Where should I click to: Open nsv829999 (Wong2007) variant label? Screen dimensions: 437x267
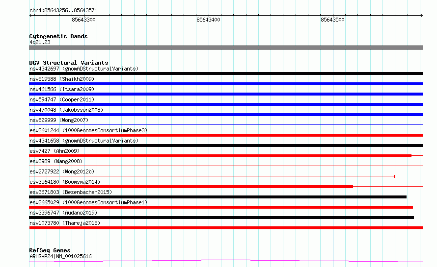[59, 120]
